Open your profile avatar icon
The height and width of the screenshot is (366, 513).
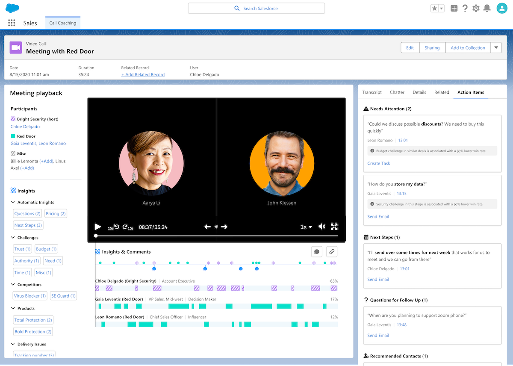(x=501, y=8)
